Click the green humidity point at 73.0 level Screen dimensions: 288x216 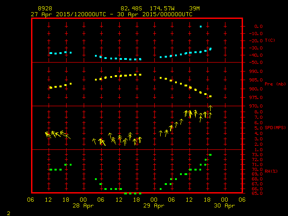click(x=210, y=155)
